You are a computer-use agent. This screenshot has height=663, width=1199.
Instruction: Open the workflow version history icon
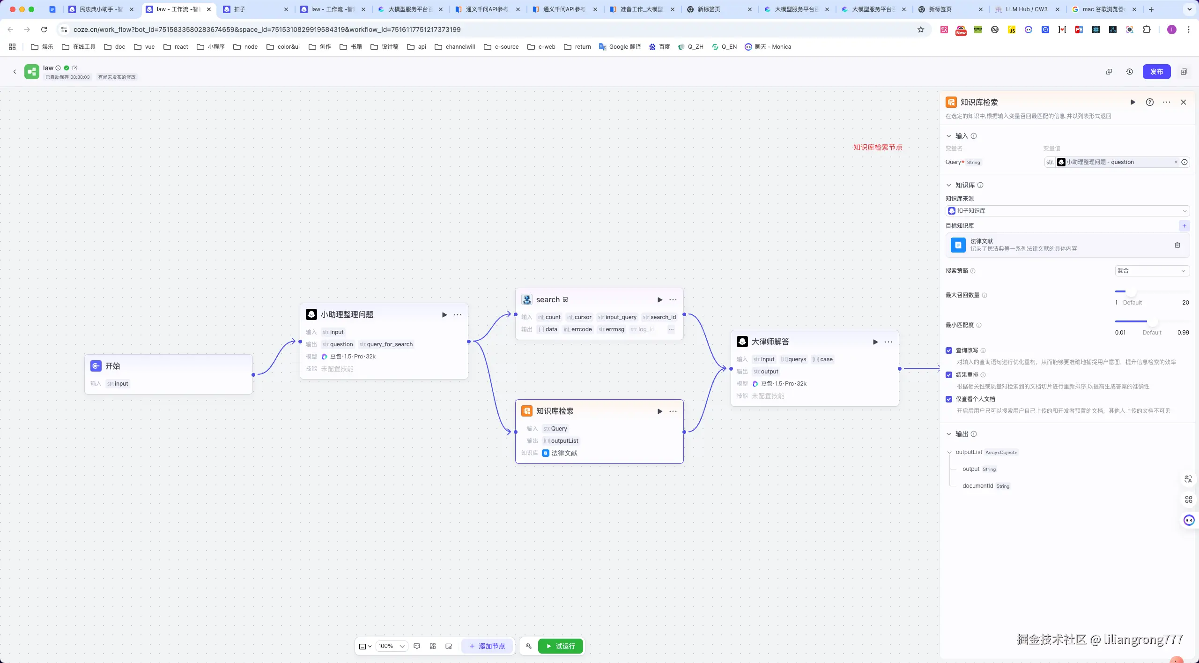[1129, 72]
